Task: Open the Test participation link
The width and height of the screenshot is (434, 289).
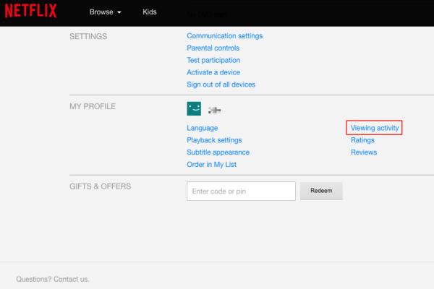Action: pos(213,61)
